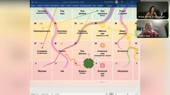This screenshot has height=95, width=170.
Task: Click the yellow Небесный план chakra icon
Action: pos(103,26)
